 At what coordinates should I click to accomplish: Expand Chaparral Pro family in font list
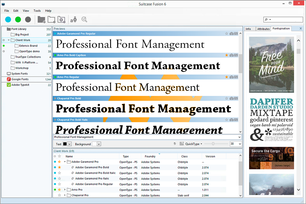click(65, 195)
